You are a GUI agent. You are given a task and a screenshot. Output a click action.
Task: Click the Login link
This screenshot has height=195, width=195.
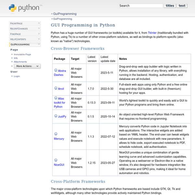point(17,76)
